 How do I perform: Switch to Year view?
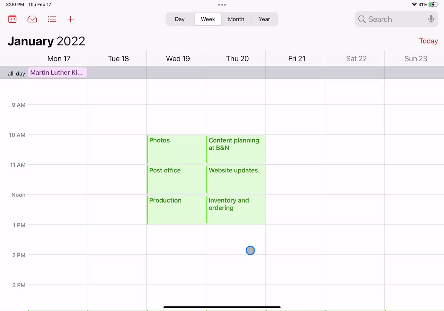point(264,19)
